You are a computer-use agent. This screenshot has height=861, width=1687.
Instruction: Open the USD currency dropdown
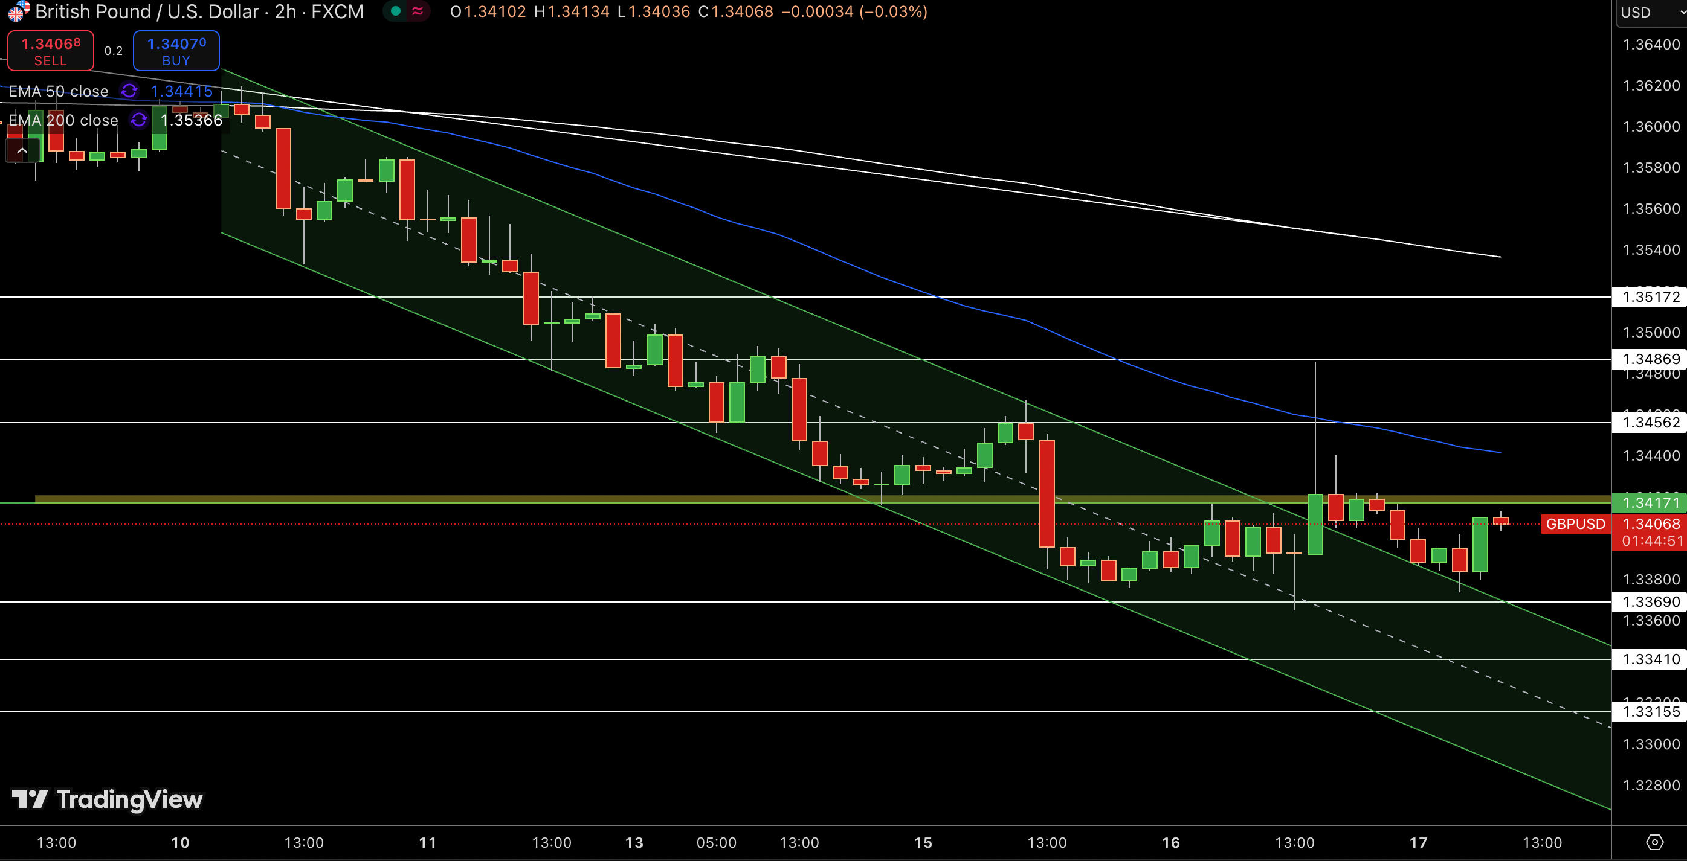click(1651, 13)
